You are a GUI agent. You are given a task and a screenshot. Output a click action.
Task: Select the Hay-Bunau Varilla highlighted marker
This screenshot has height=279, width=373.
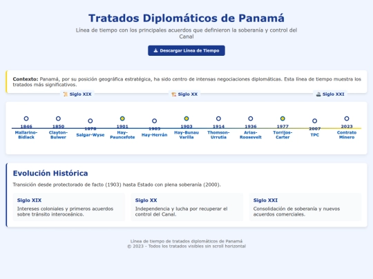tap(186, 118)
